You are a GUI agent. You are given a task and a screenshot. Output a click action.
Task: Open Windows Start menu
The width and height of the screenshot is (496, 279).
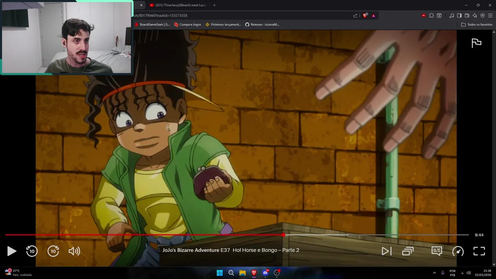[220, 273]
